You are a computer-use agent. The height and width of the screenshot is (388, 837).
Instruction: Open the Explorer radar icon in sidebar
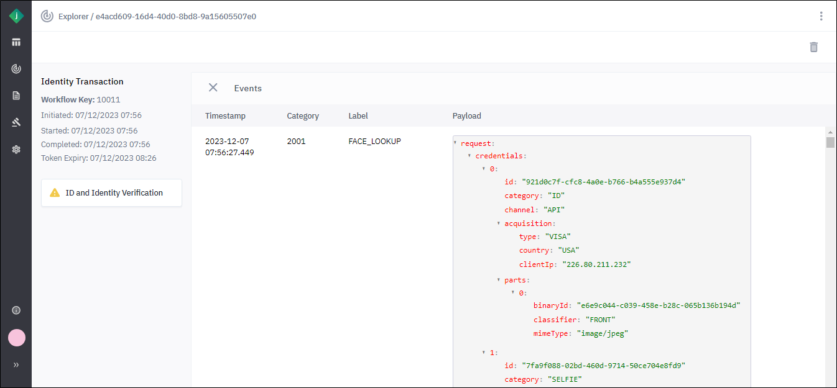(16, 69)
